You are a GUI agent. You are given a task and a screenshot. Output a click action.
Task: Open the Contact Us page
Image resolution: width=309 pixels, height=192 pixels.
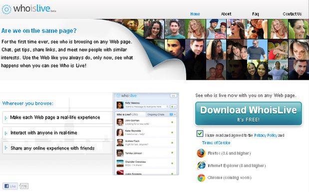(x=292, y=14)
